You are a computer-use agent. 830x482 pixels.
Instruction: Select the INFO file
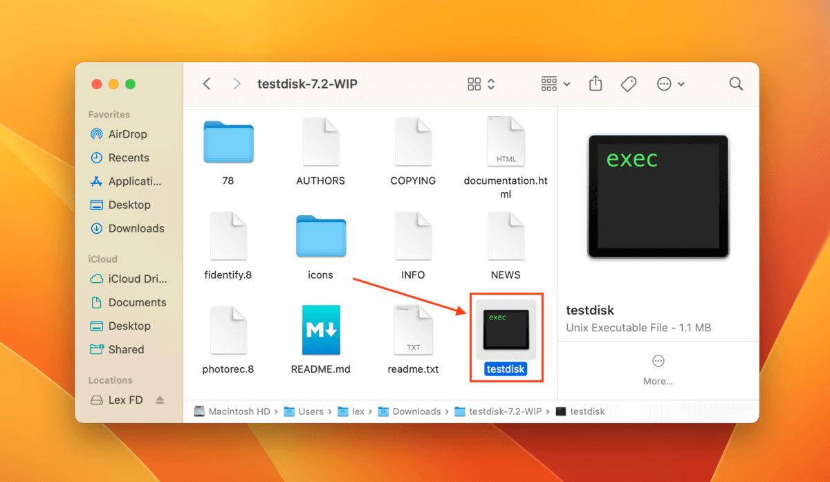click(x=413, y=237)
